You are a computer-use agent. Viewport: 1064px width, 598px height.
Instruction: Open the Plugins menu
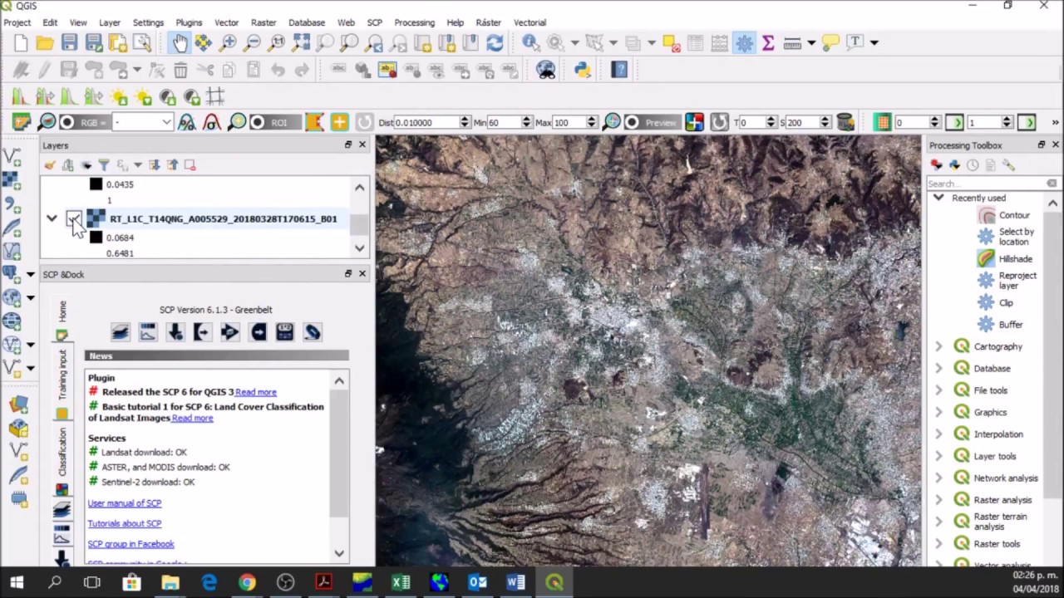click(x=189, y=22)
